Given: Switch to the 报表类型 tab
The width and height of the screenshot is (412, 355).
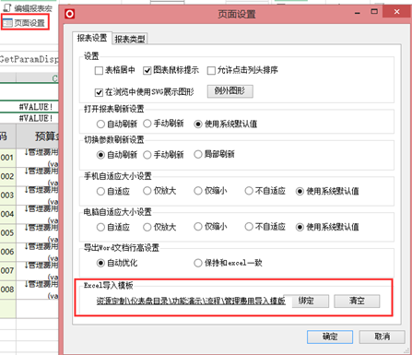Looking at the screenshot, I should (130, 39).
